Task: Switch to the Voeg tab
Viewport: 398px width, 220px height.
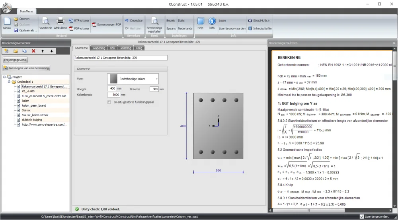Action: [139, 48]
